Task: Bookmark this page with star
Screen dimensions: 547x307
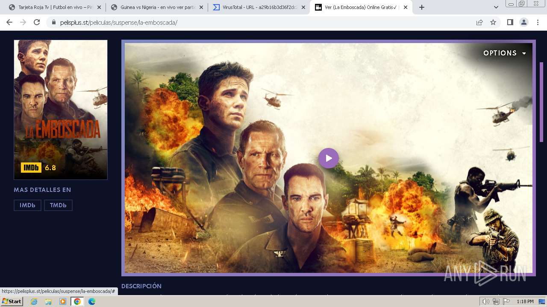Action: point(493,22)
